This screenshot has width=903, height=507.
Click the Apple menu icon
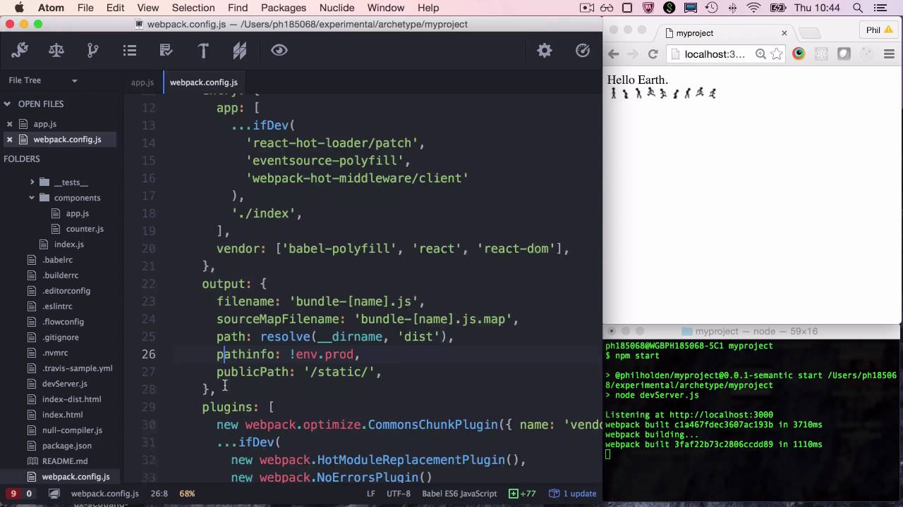19,8
